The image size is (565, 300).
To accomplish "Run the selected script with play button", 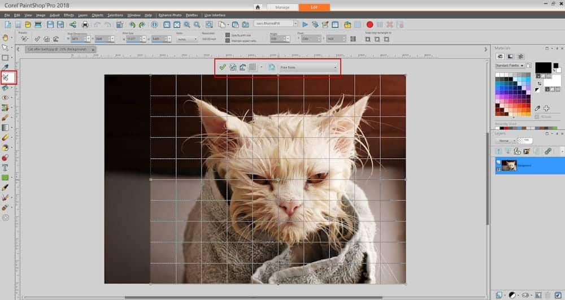I will [305, 25].
